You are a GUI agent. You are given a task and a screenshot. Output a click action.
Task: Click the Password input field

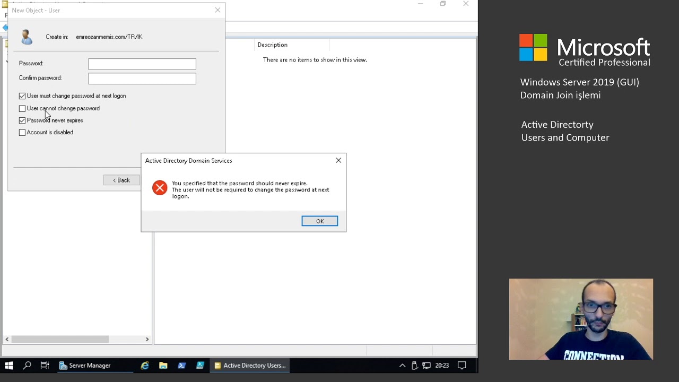click(x=142, y=64)
